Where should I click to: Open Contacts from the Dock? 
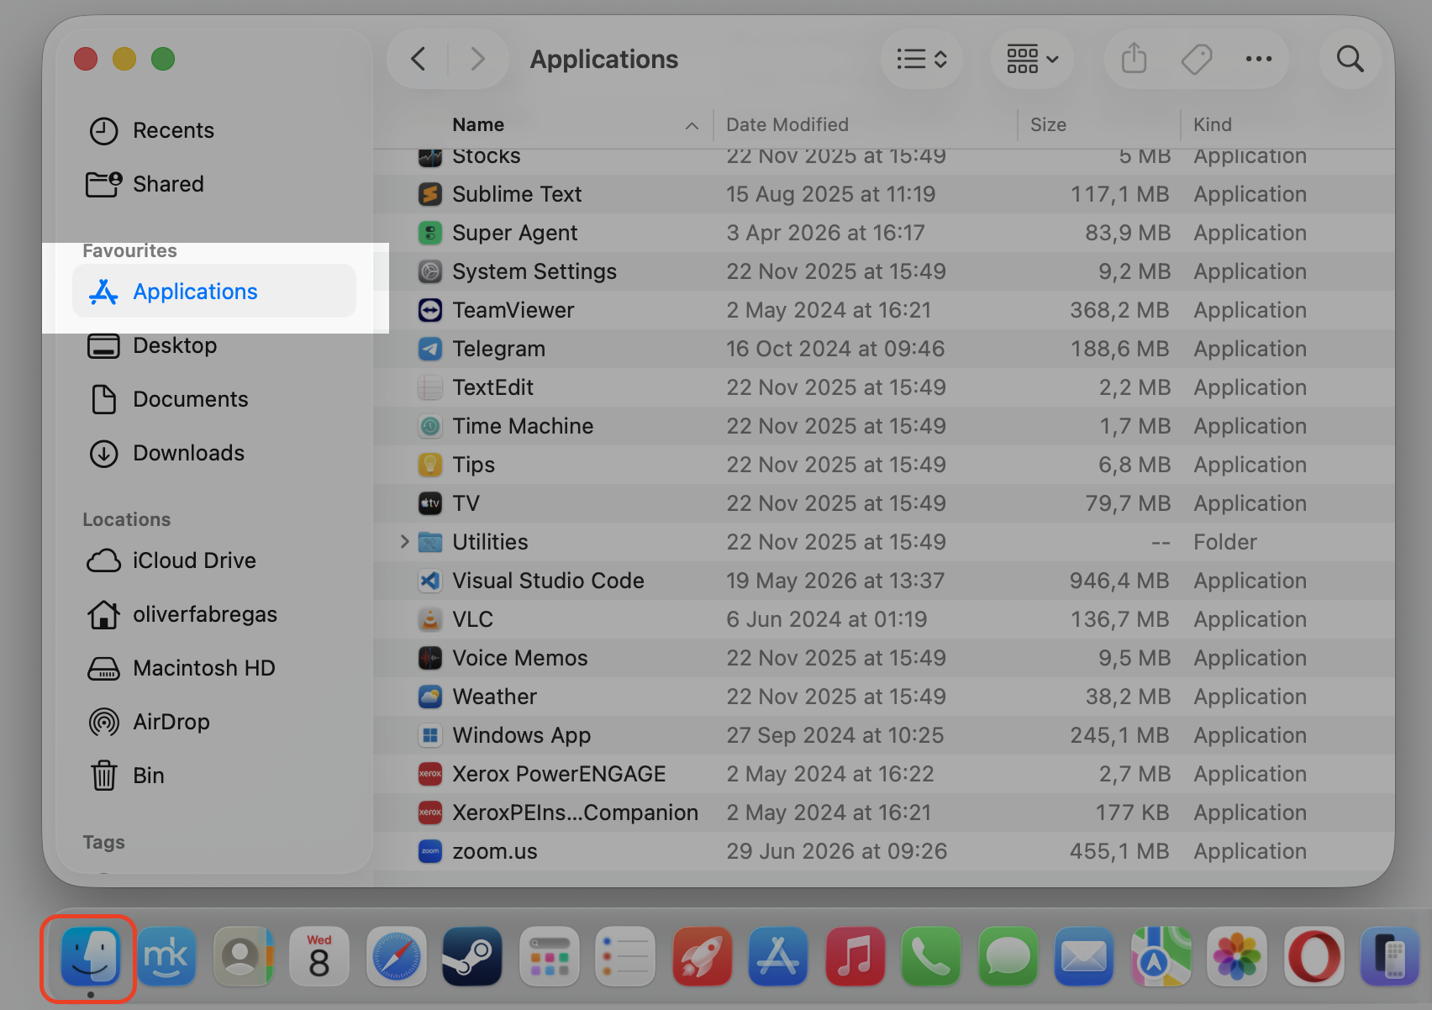[x=243, y=956]
